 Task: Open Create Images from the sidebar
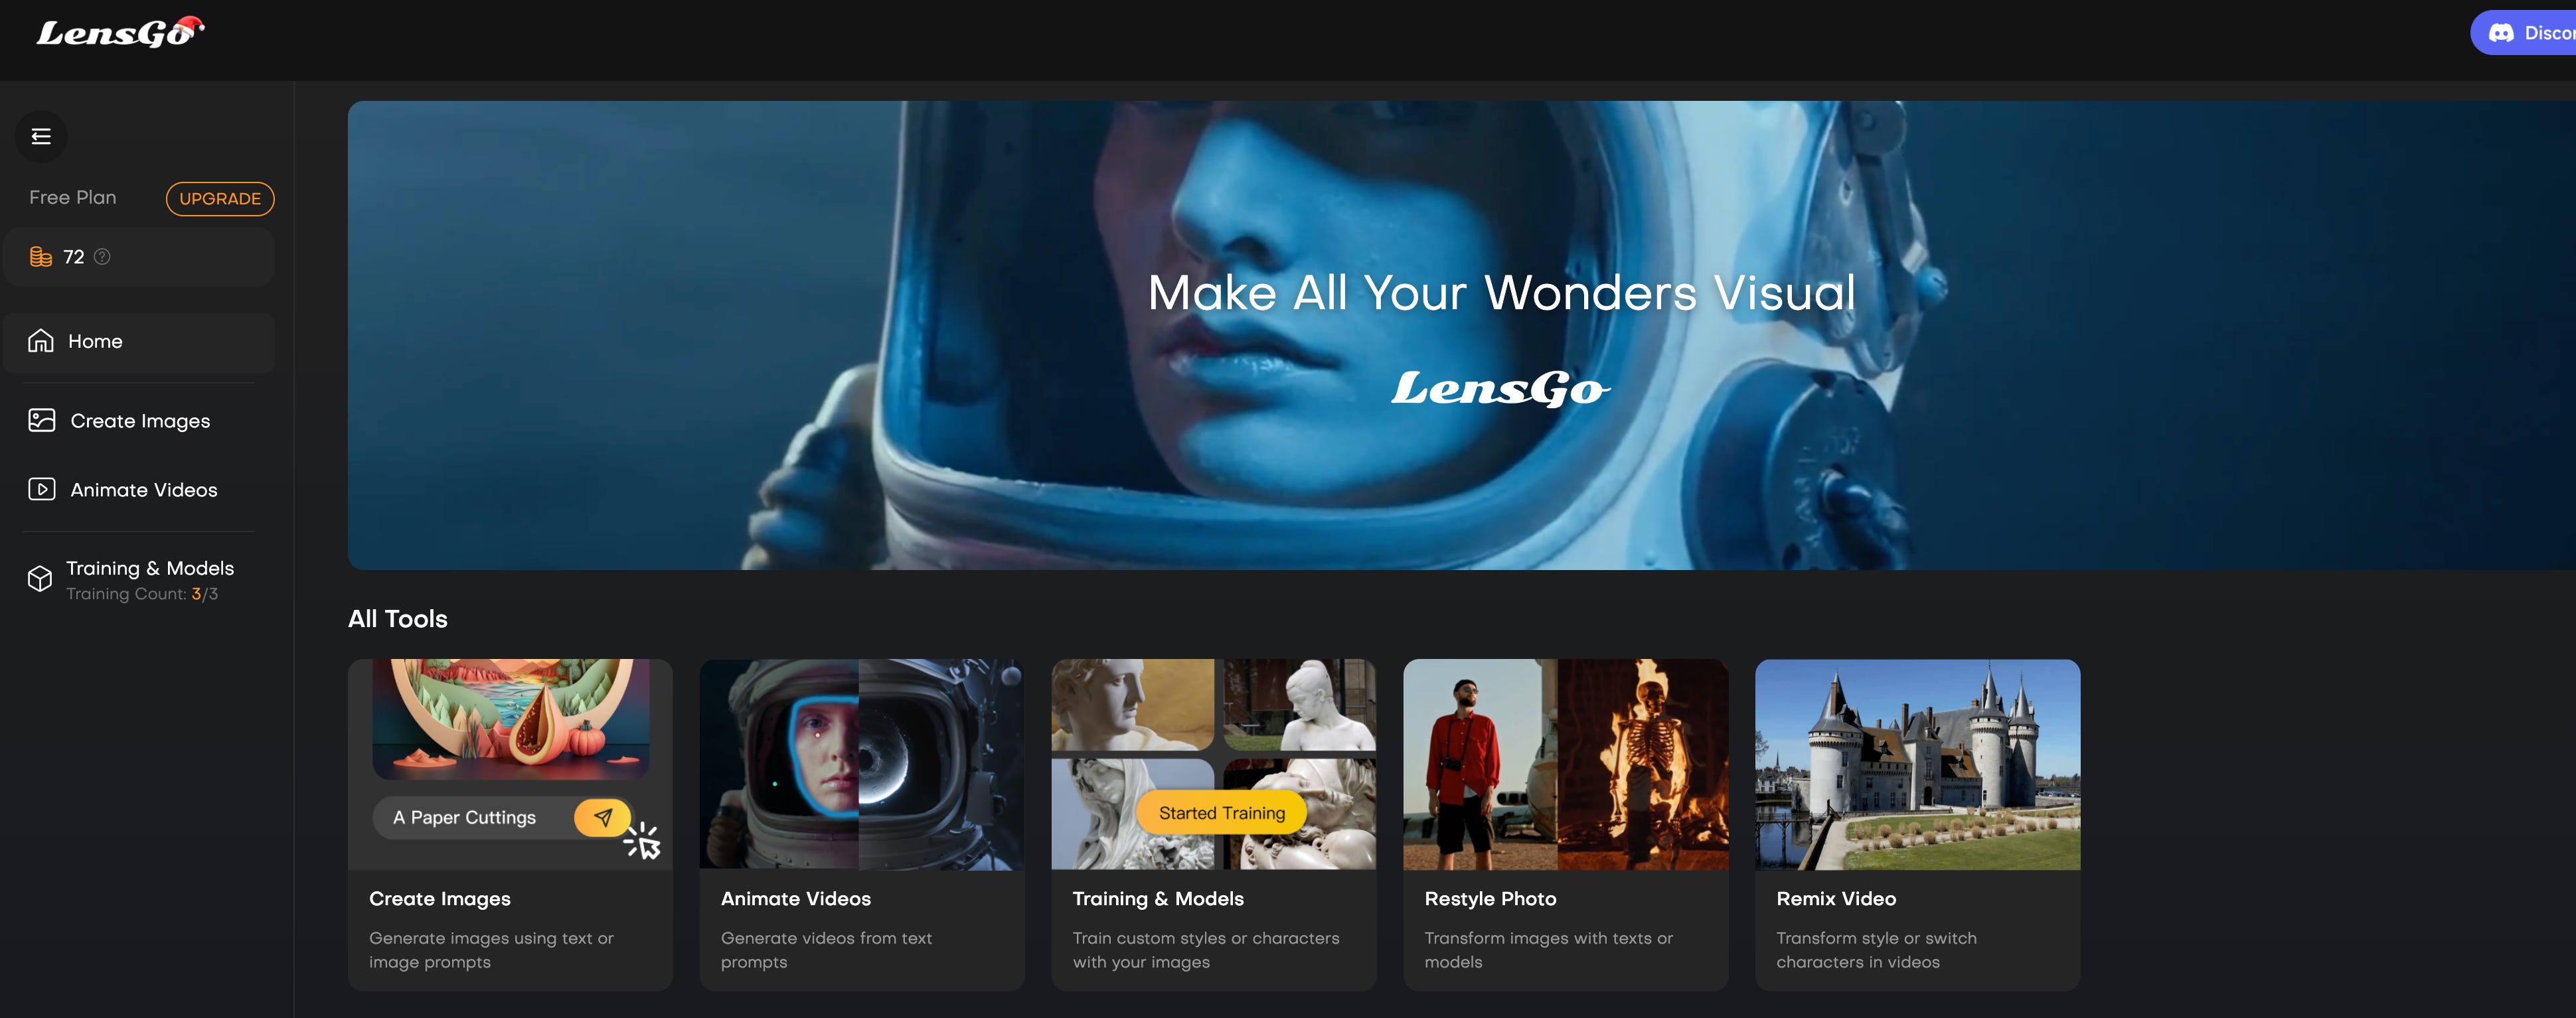[139, 421]
